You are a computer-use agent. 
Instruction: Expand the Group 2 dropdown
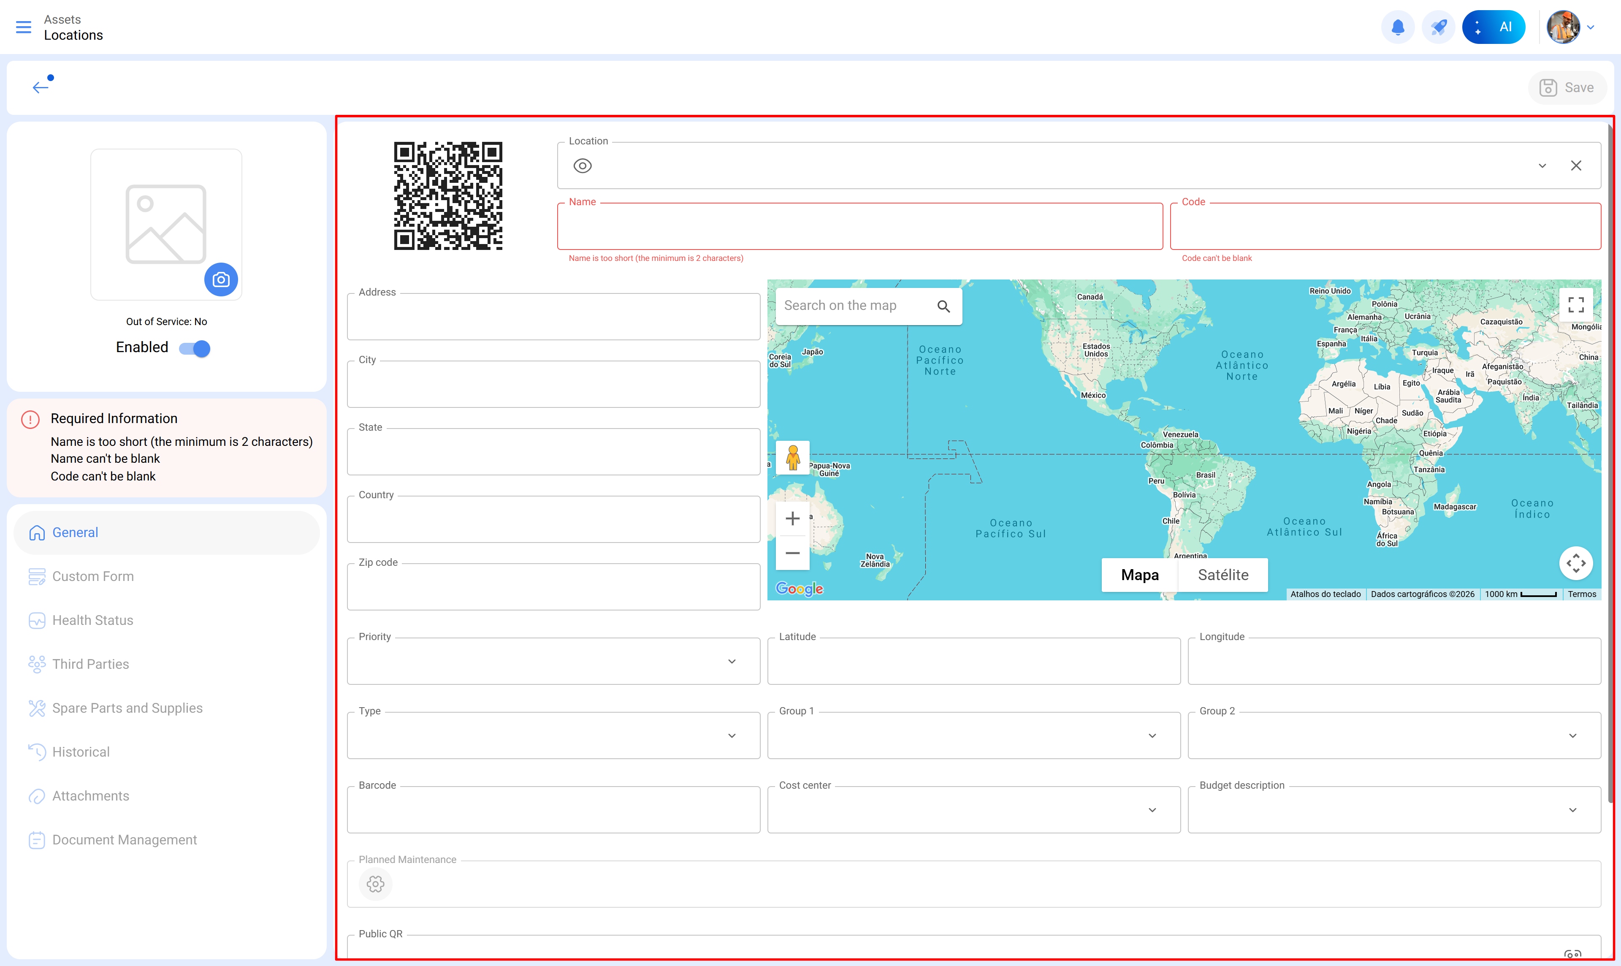click(x=1572, y=735)
